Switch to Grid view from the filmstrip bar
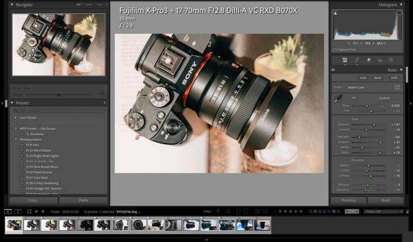 (x=29, y=211)
